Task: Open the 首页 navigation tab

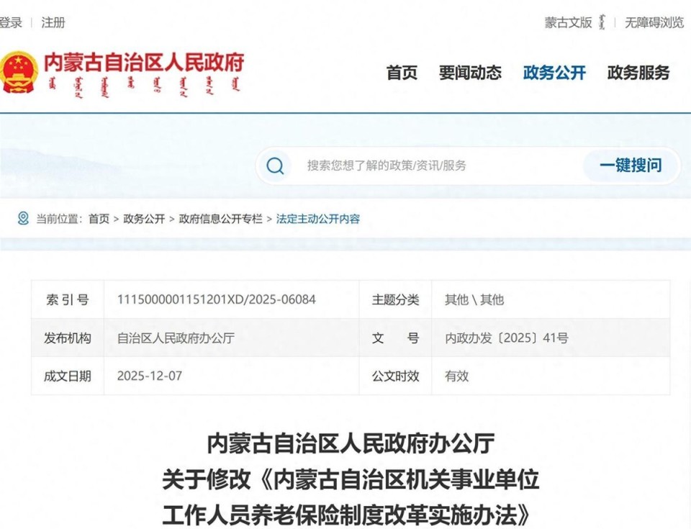Action: pyautogui.click(x=401, y=73)
